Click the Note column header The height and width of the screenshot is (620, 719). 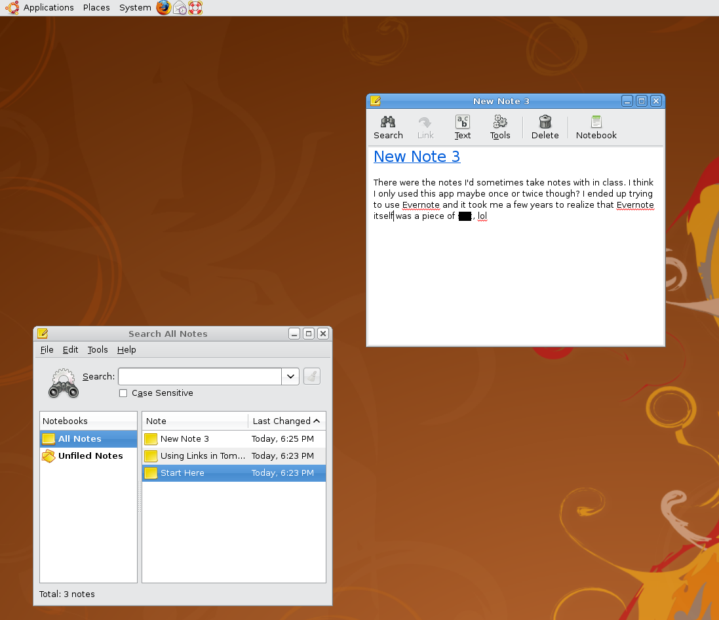point(195,421)
